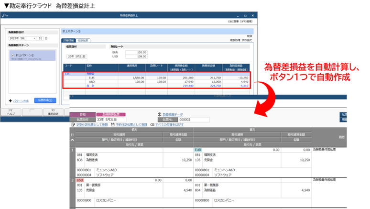
Task: Click the debit amount 10,250 in row 1
Action: pos(186,160)
